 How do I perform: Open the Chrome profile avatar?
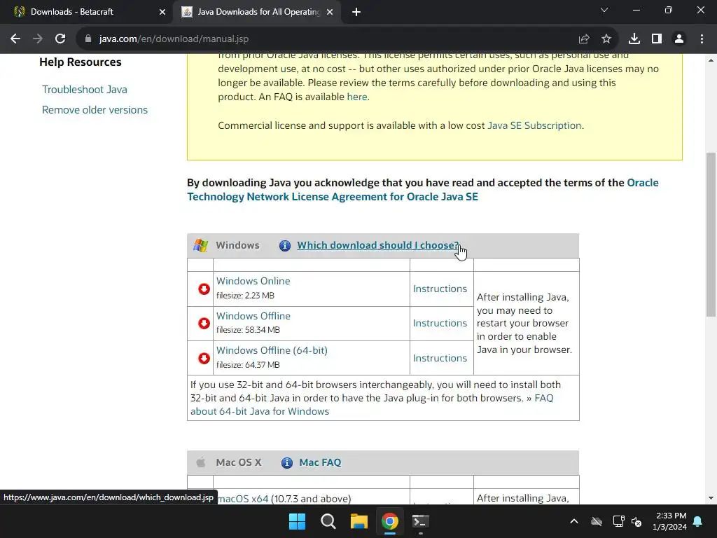pyautogui.click(x=679, y=39)
